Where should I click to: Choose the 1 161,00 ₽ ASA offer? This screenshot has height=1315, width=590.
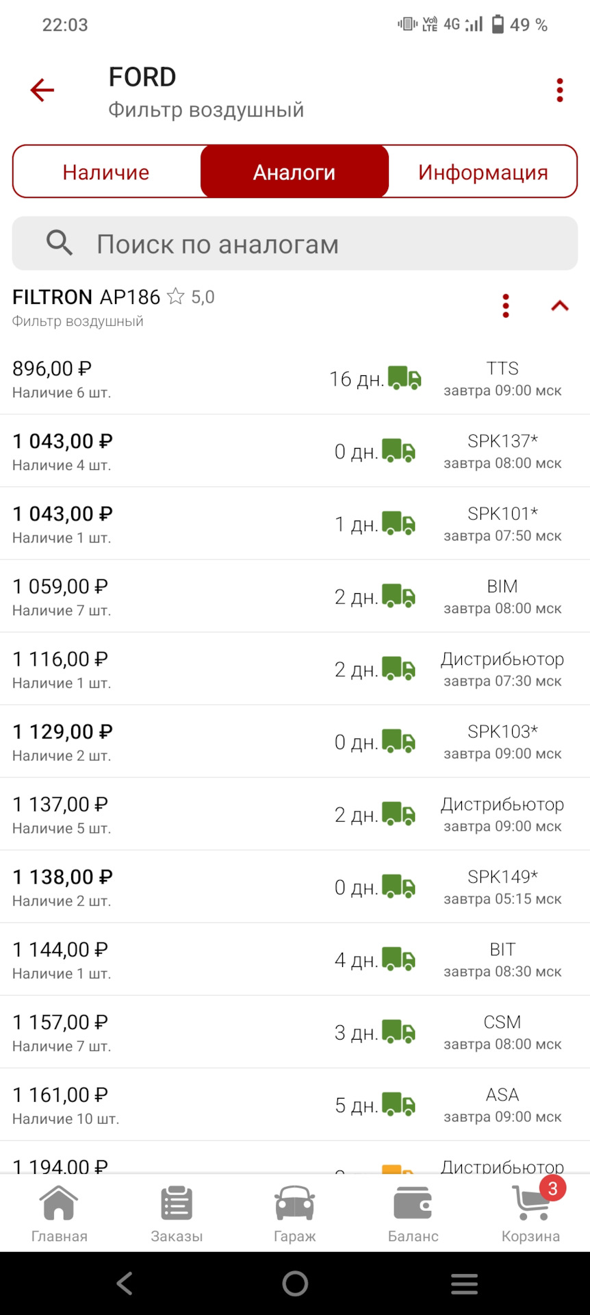295,1104
